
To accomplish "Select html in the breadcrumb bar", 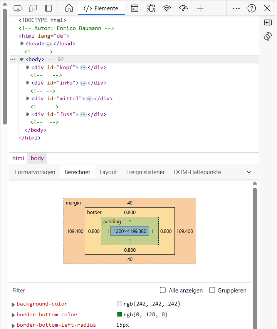I will [x=18, y=158].
